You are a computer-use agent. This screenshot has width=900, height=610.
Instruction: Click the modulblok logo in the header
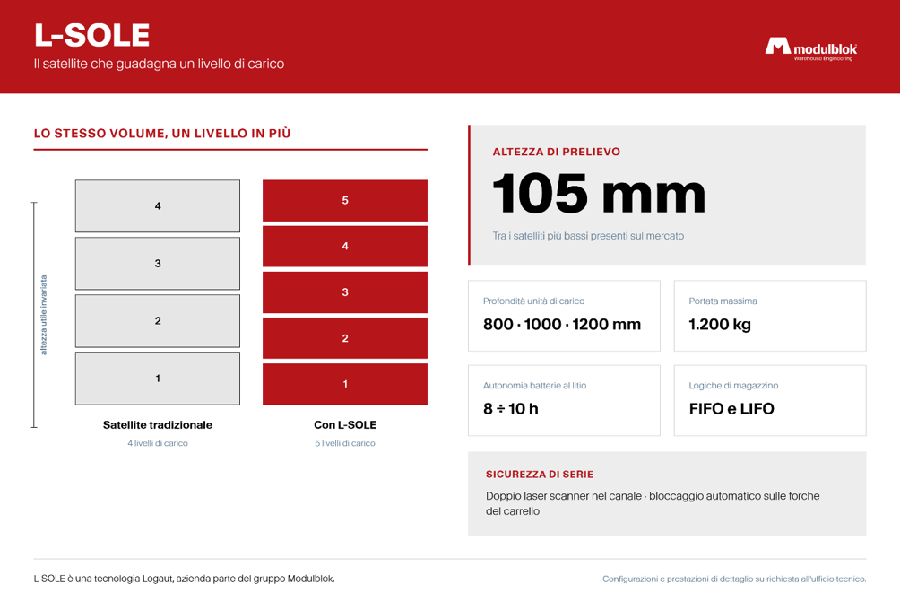[811, 49]
